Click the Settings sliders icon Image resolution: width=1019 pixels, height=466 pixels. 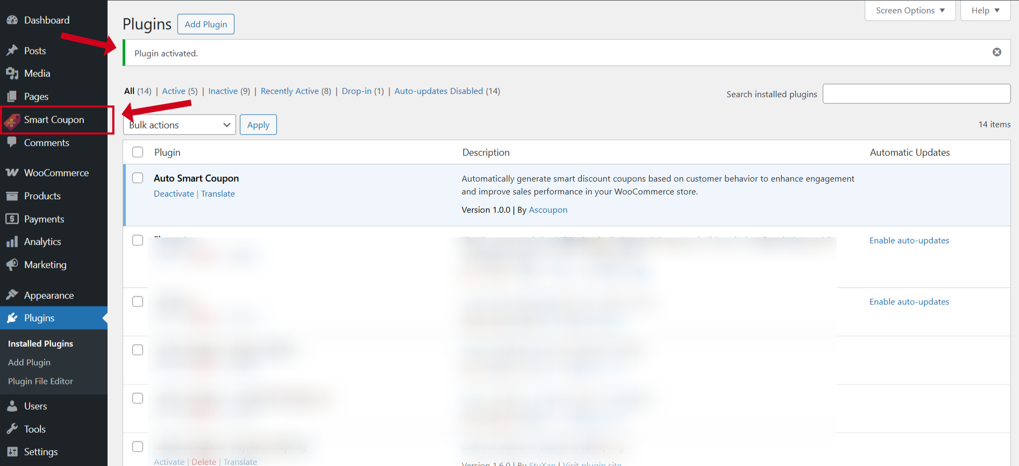12,451
